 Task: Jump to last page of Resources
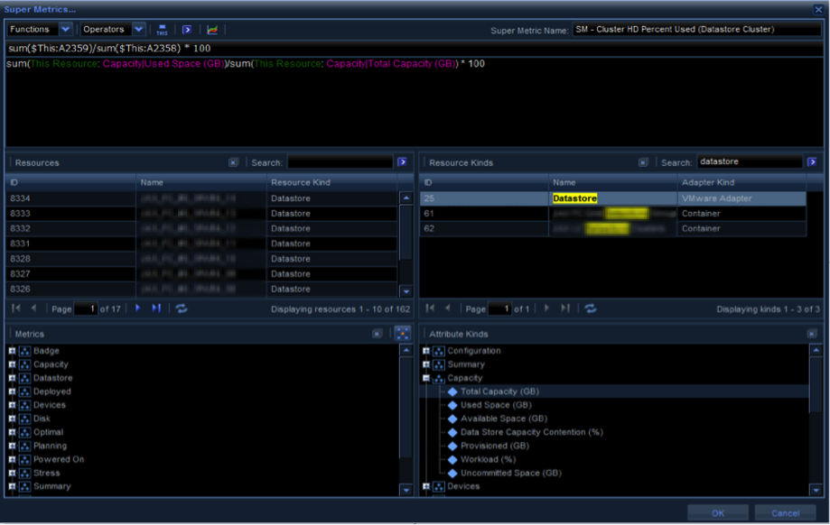pyautogui.click(x=156, y=309)
